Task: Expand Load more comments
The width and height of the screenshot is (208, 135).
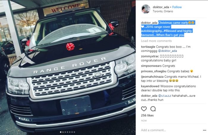Action: pyautogui.click(x=156, y=41)
